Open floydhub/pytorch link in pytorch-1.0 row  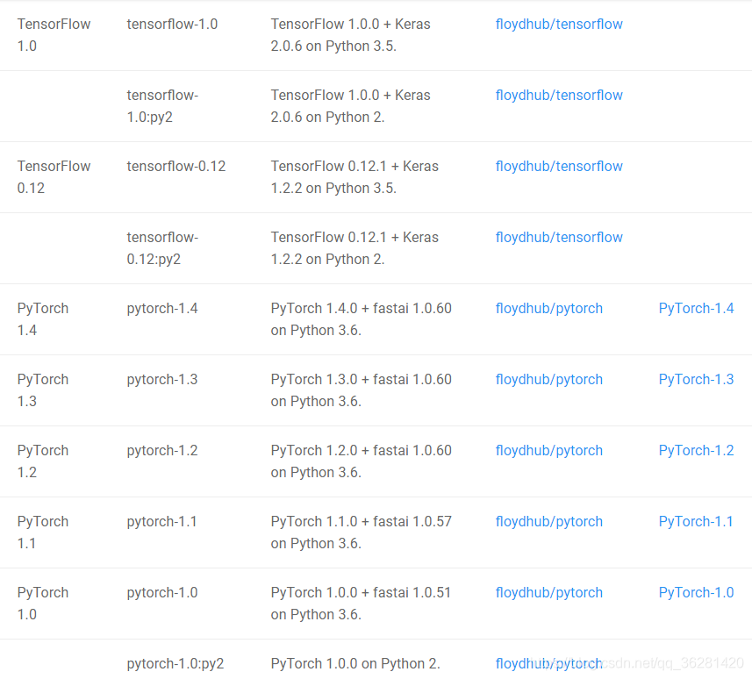pos(548,592)
